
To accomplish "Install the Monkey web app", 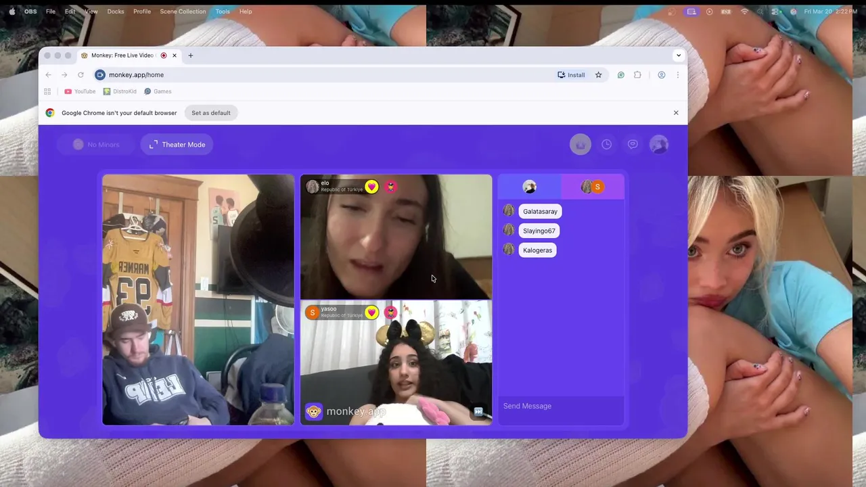I will (x=572, y=75).
